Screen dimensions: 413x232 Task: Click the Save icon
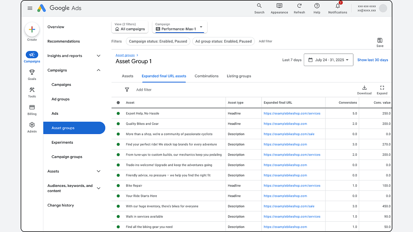[x=380, y=40]
